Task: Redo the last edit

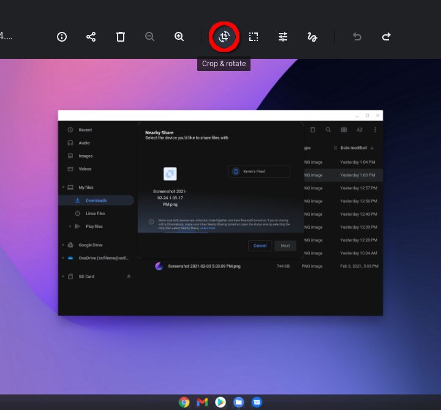Action: coord(386,37)
